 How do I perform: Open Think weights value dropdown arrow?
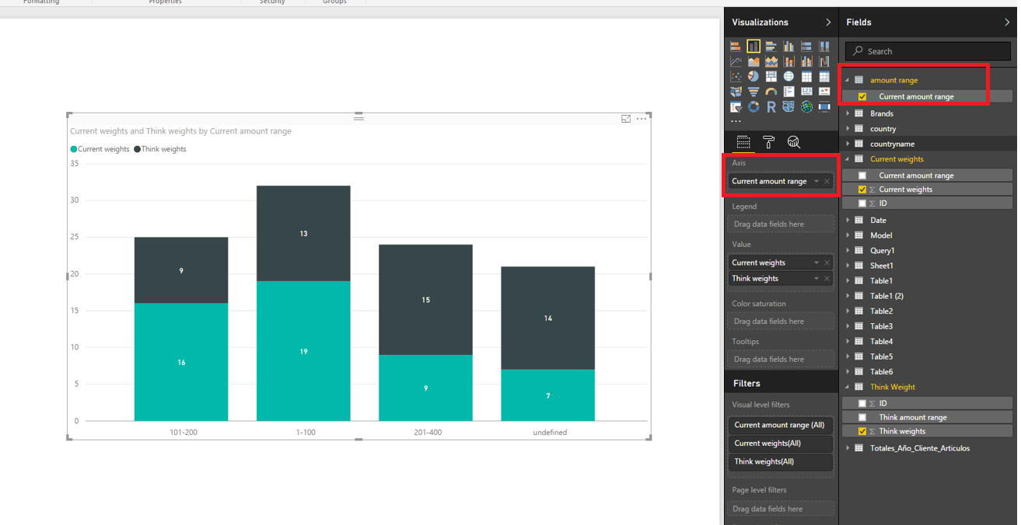coord(816,279)
